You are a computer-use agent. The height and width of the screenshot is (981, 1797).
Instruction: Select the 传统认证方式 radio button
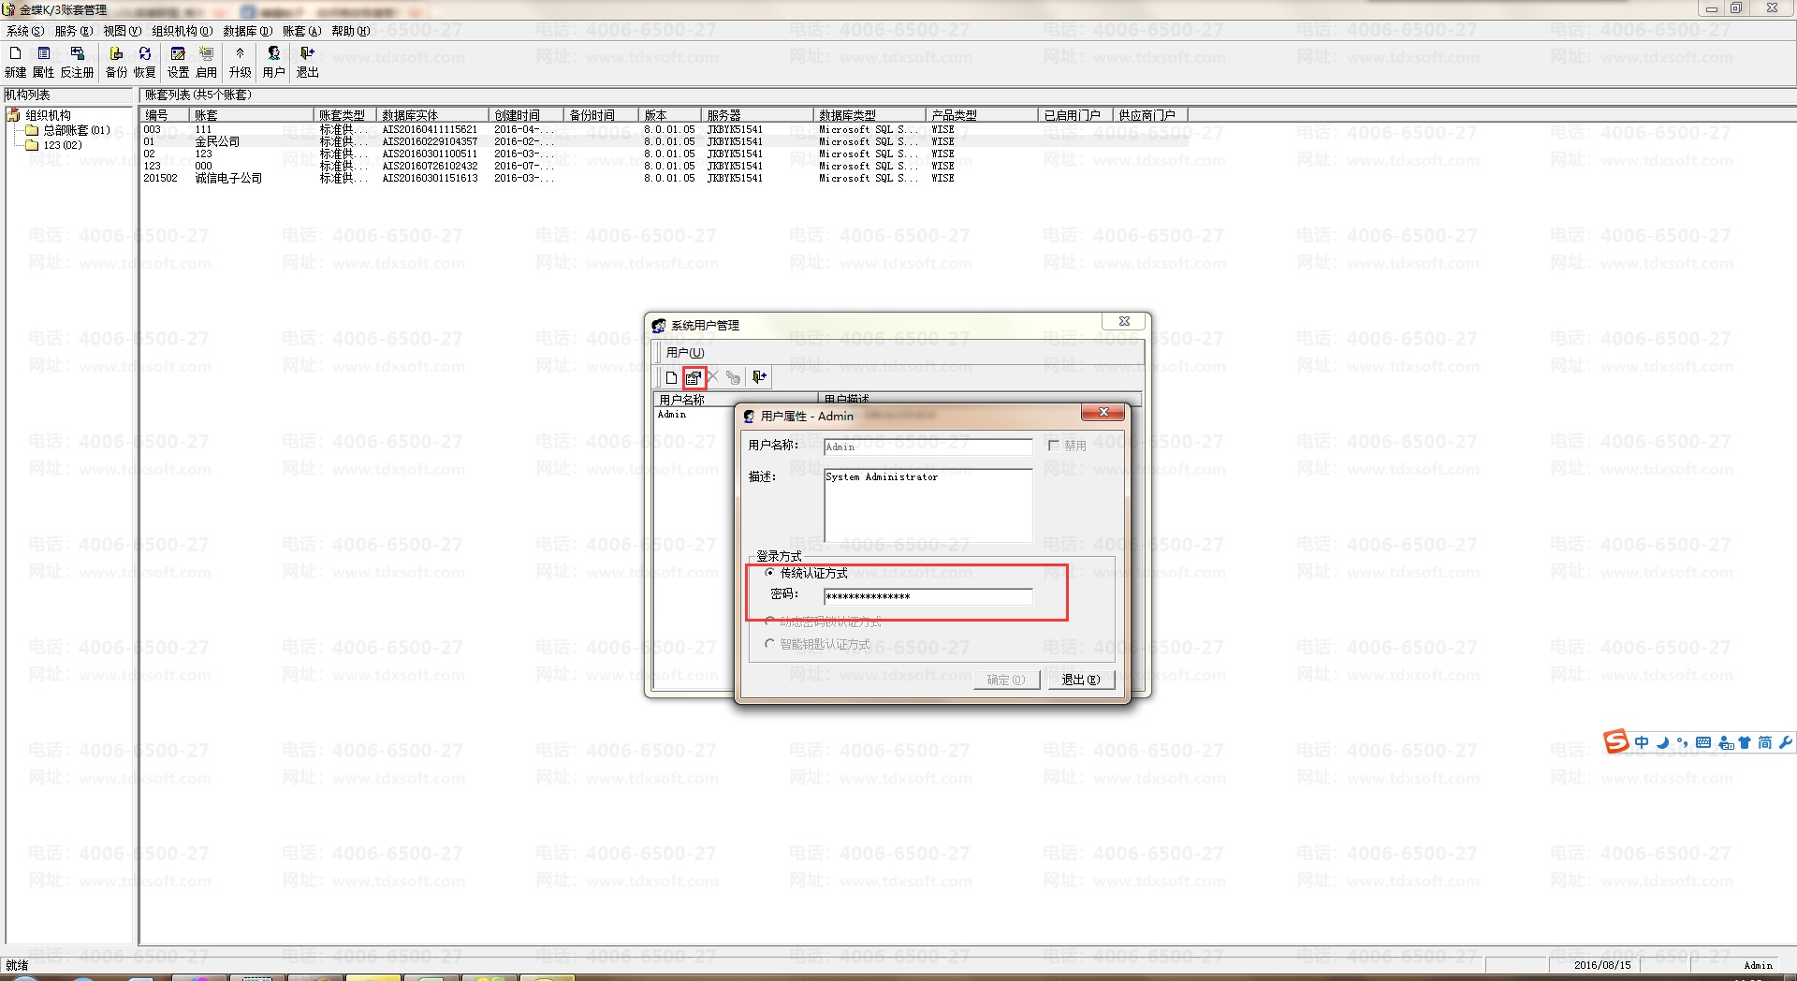coord(770,573)
